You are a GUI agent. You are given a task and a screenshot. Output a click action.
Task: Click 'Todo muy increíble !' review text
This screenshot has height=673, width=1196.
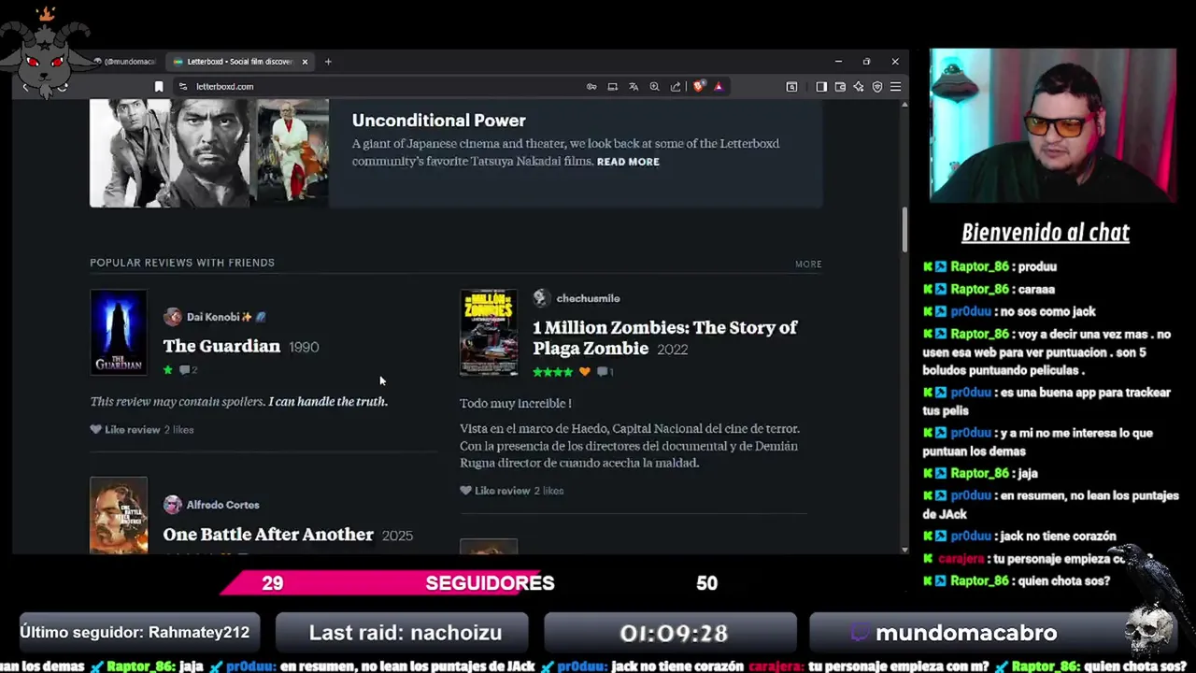point(515,403)
